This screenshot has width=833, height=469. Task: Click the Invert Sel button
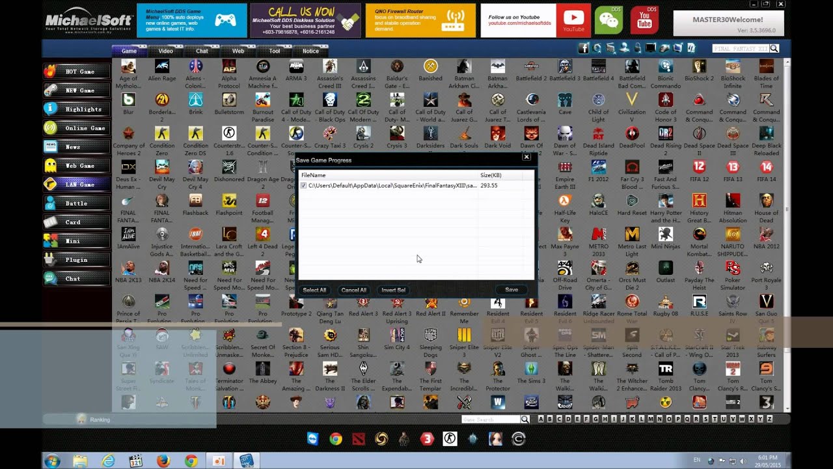[x=393, y=290]
